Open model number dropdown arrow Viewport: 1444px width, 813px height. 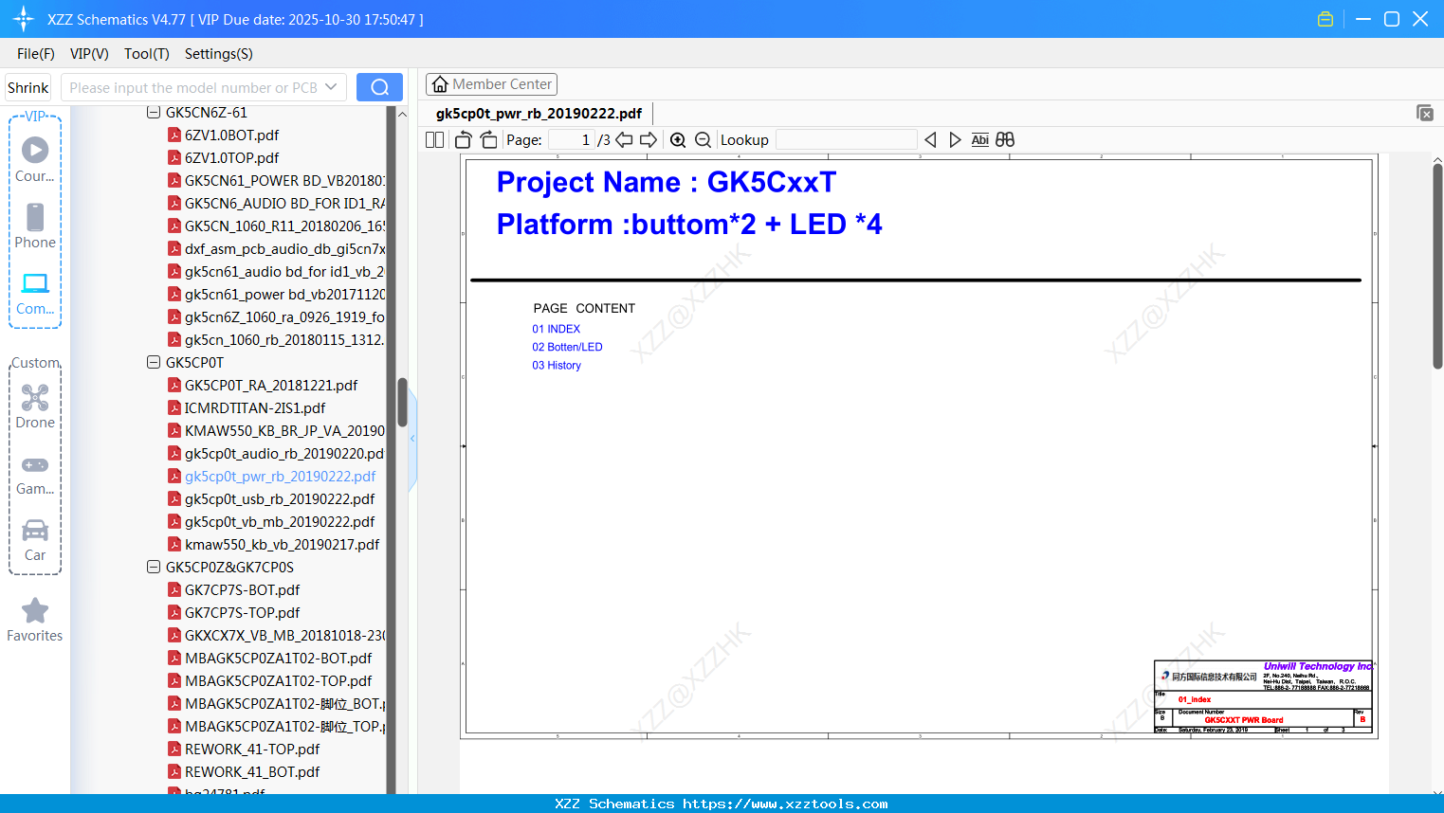(x=331, y=87)
